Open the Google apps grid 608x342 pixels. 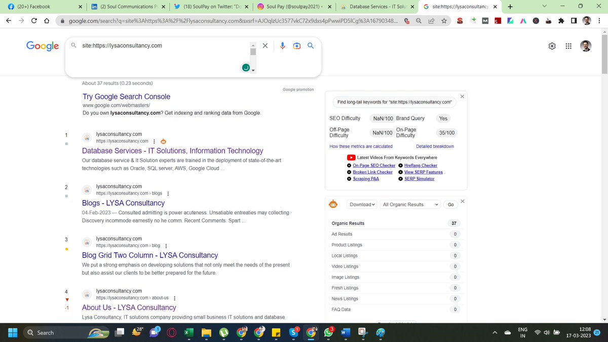click(x=568, y=46)
